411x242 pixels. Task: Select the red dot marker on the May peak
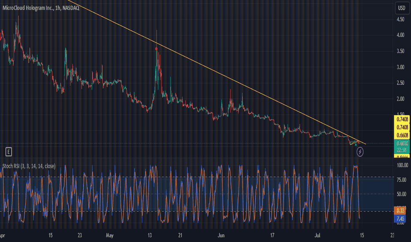tap(157, 49)
